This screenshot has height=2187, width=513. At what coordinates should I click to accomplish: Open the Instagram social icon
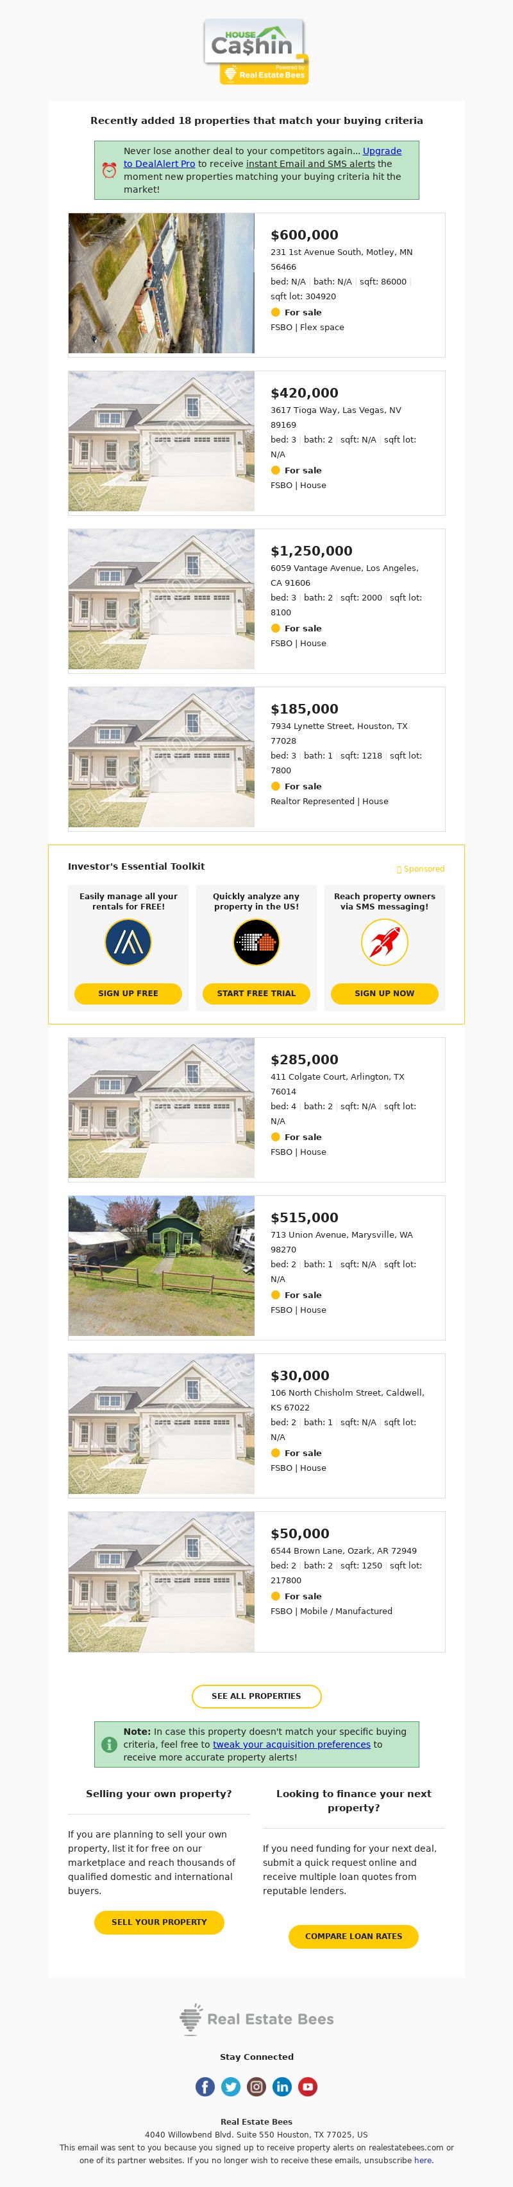256,2086
